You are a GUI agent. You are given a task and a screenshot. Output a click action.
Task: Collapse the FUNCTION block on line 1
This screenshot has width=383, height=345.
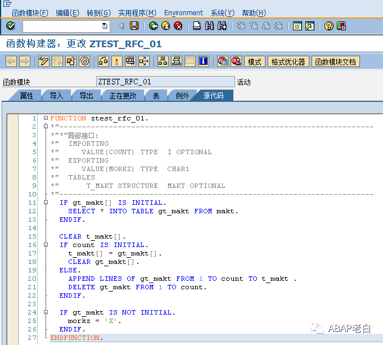coord(46,118)
